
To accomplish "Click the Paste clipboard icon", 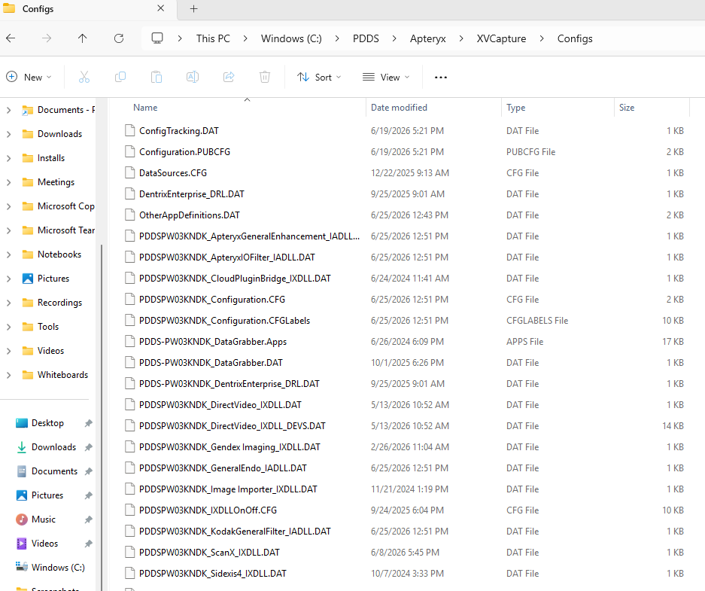I will point(156,77).
